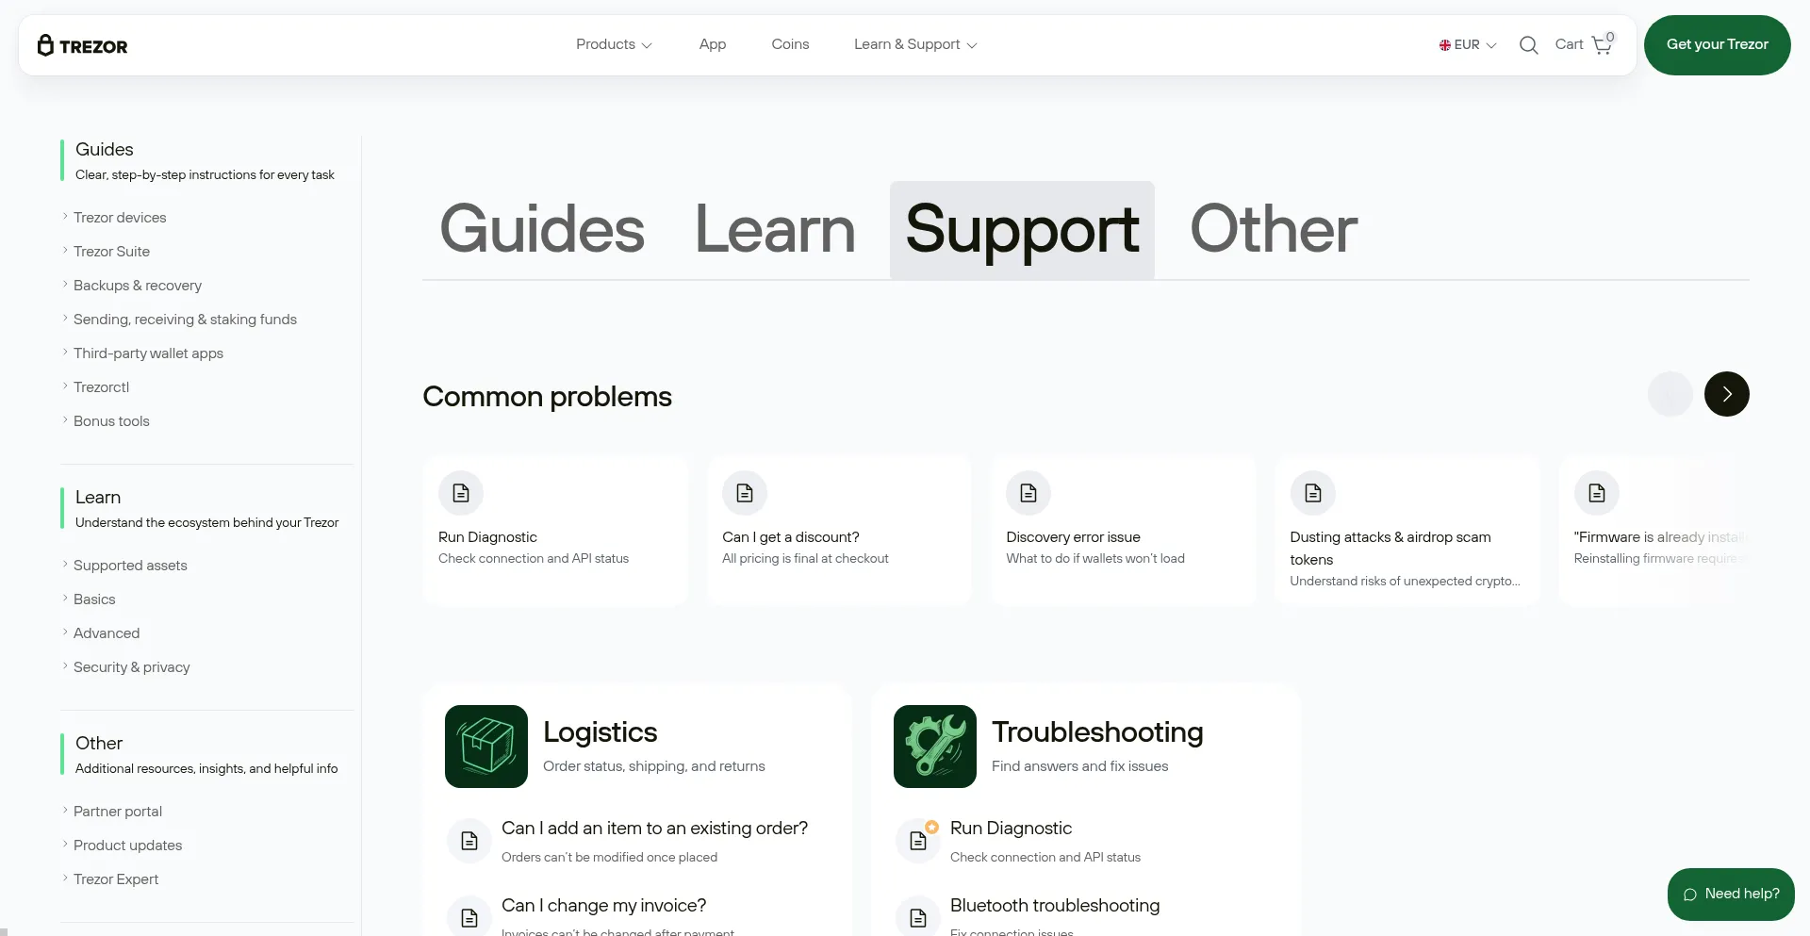
Task: Open the Learn sidebar heading
Action: coord(98,498)
